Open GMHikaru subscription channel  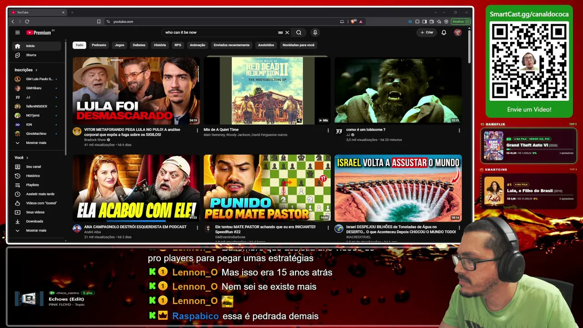point(36,88)
